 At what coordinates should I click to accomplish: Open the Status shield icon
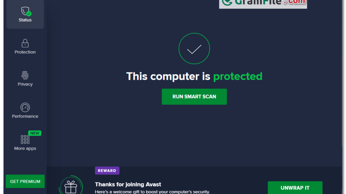pos(26,11)
